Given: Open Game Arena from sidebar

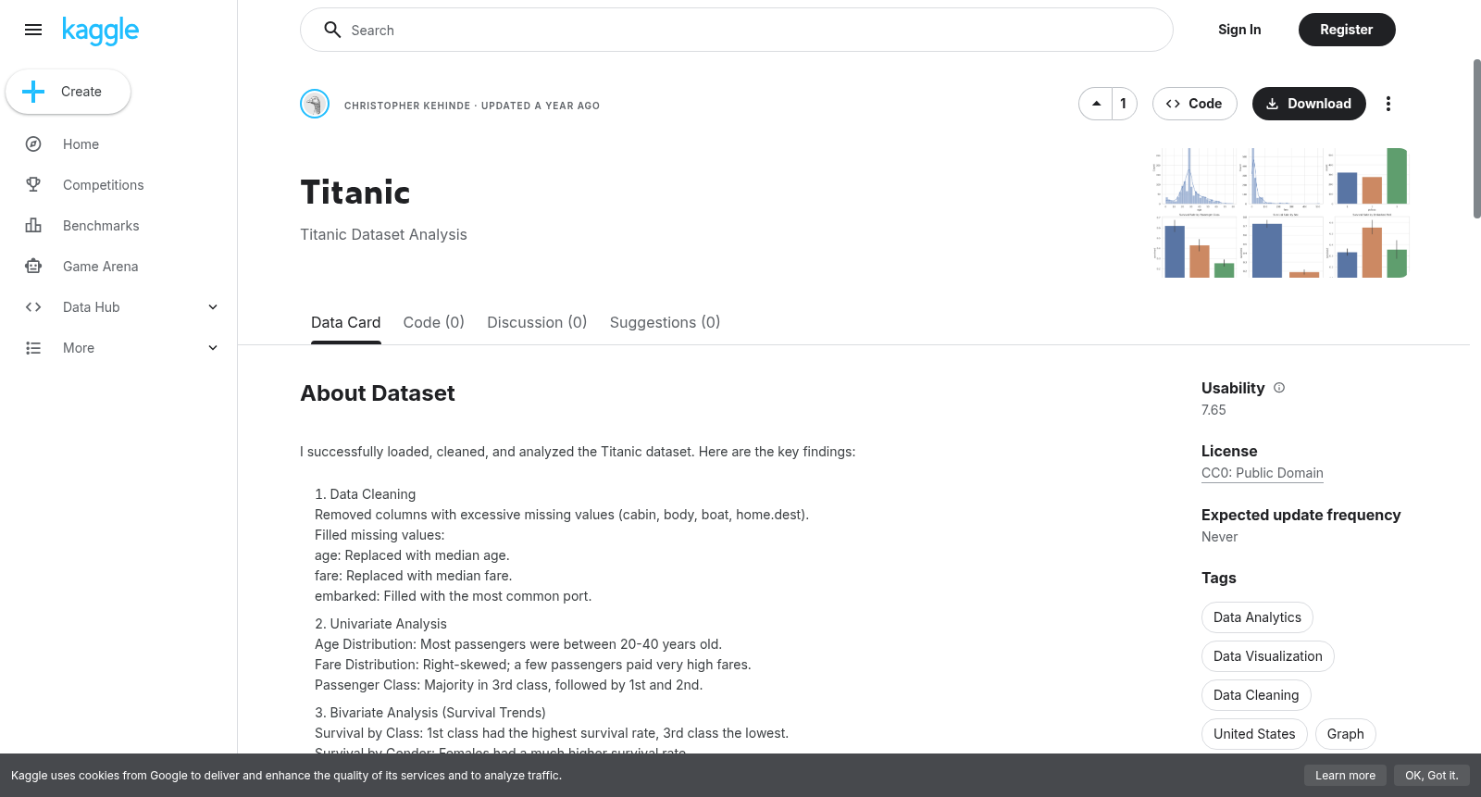Looking at the screenshot, I should (x=101, y=267).
